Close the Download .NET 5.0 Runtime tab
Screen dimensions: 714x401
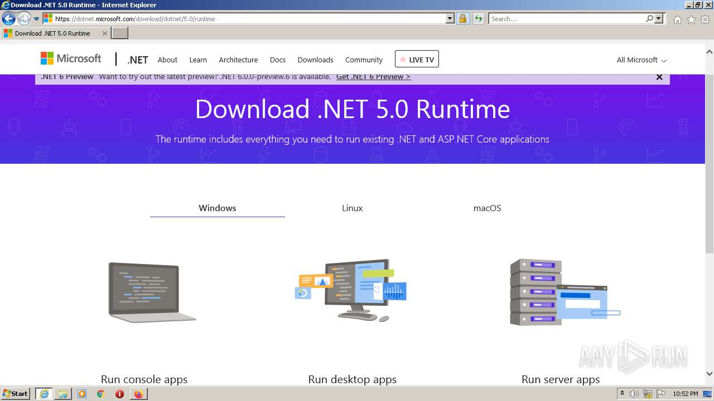(104, 33)
